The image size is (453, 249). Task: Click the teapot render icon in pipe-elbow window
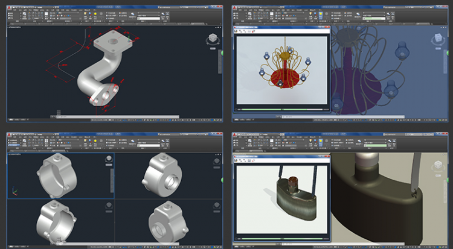click(132, 14)
